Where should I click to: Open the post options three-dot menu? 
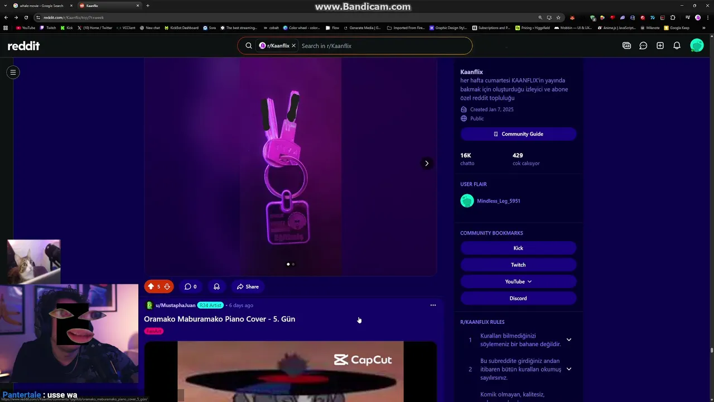[433, 305]
